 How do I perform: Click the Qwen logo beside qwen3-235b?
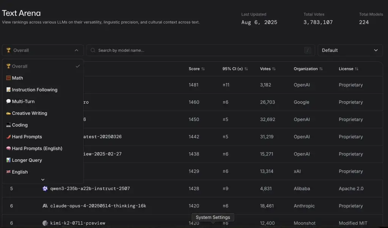point(45,188)
